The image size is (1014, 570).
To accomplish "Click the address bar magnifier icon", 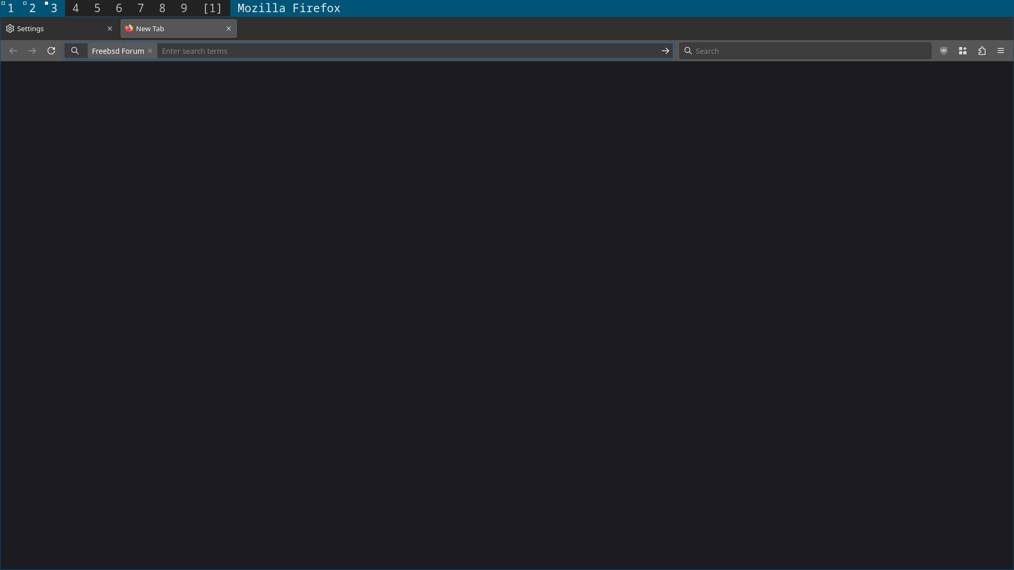I will pyautogui.click(x=75, y=51).
